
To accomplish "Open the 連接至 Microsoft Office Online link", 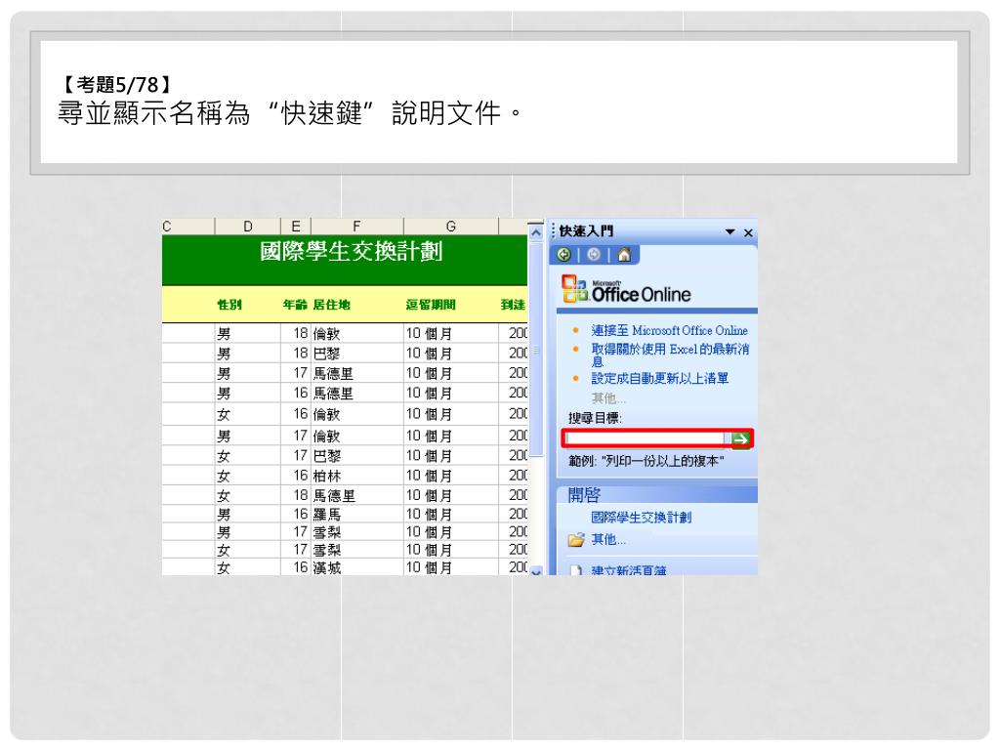I will click(x=669, y=330).
